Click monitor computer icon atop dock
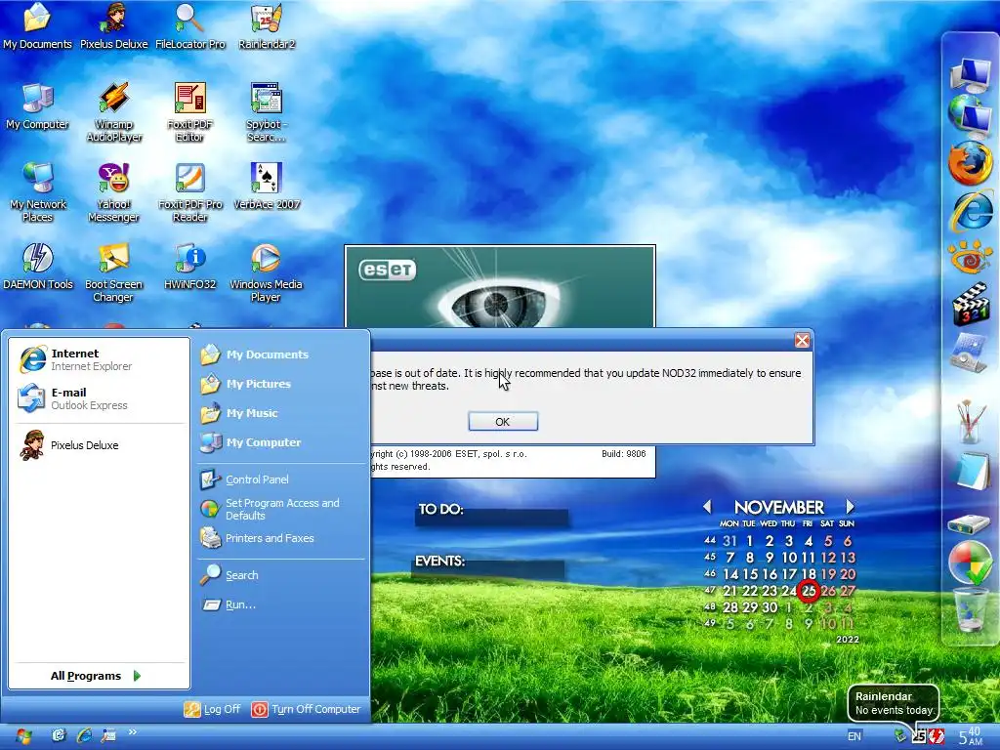Image resolution: width=1000 pixels, height=750 pixels. (970, 74)
